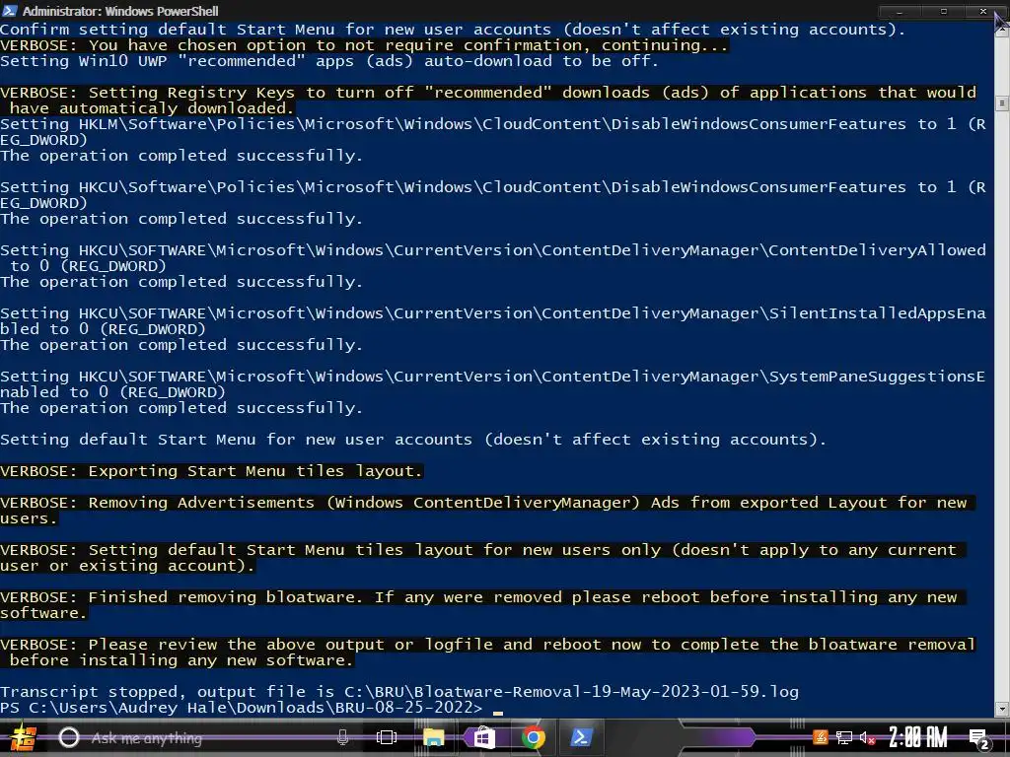The image size is (1010, 757).
Task: Open the Start menu button
Action: click(x=22, y=737)
